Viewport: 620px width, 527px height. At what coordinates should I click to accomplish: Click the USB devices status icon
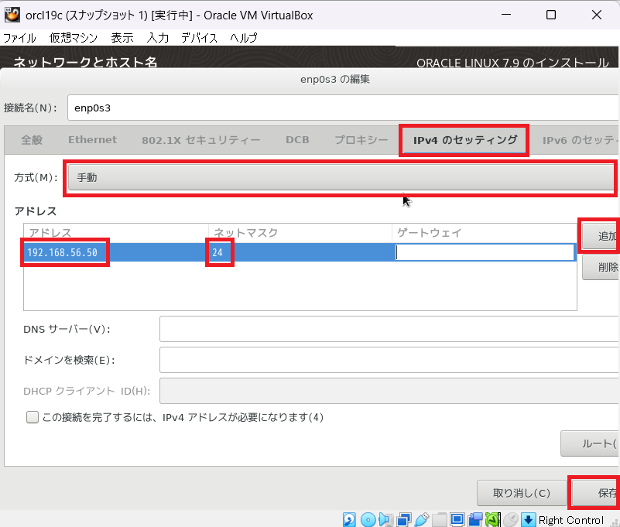point(422,519)
